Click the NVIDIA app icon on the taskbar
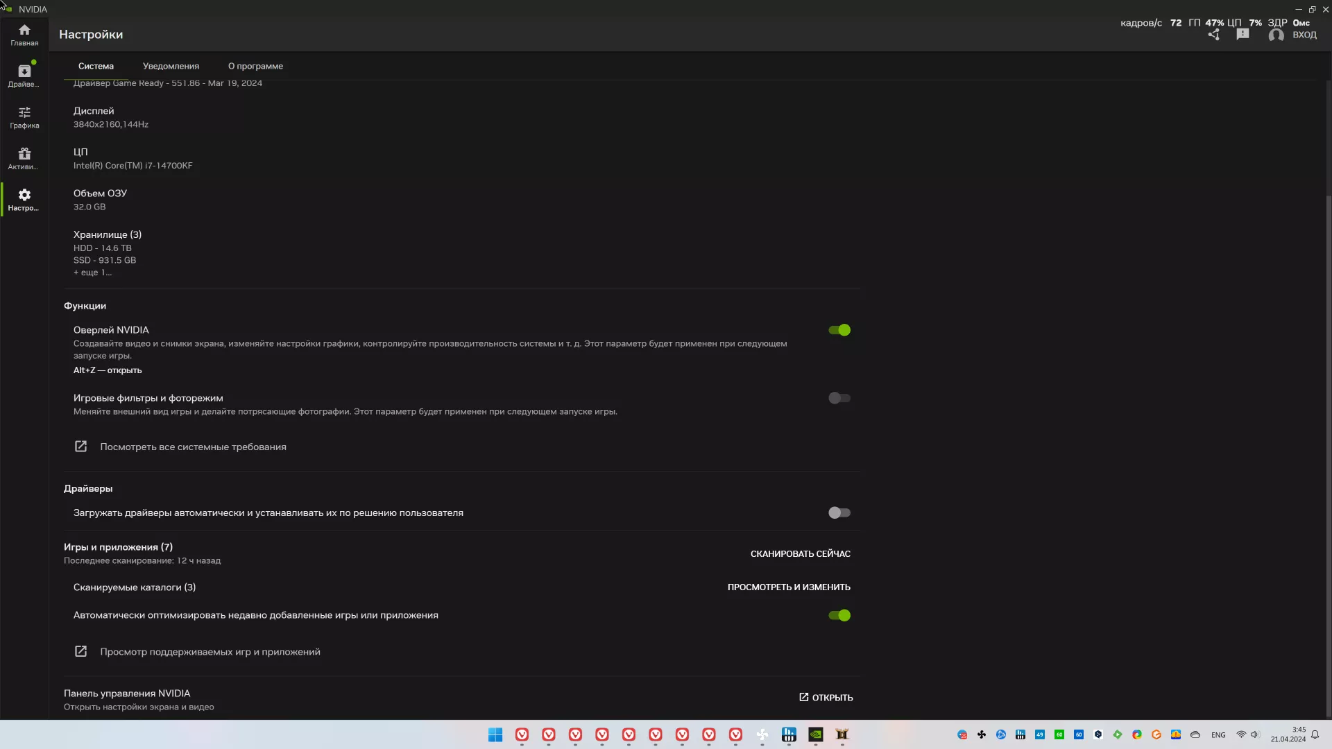Screen dimensions: 1332x749 click(x=816, y=734)
